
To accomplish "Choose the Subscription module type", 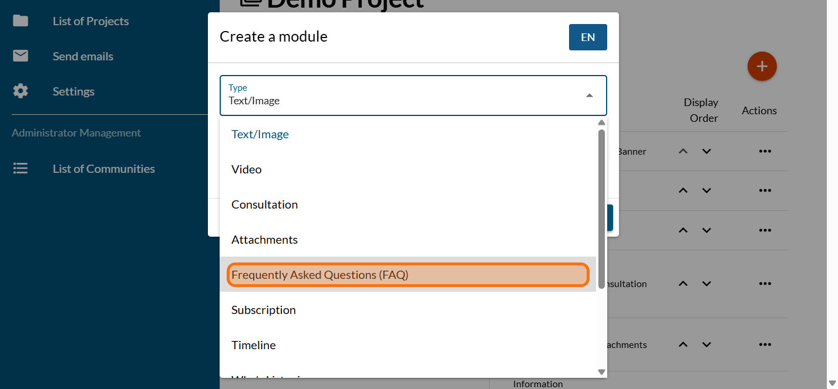I will pos(264,310).
